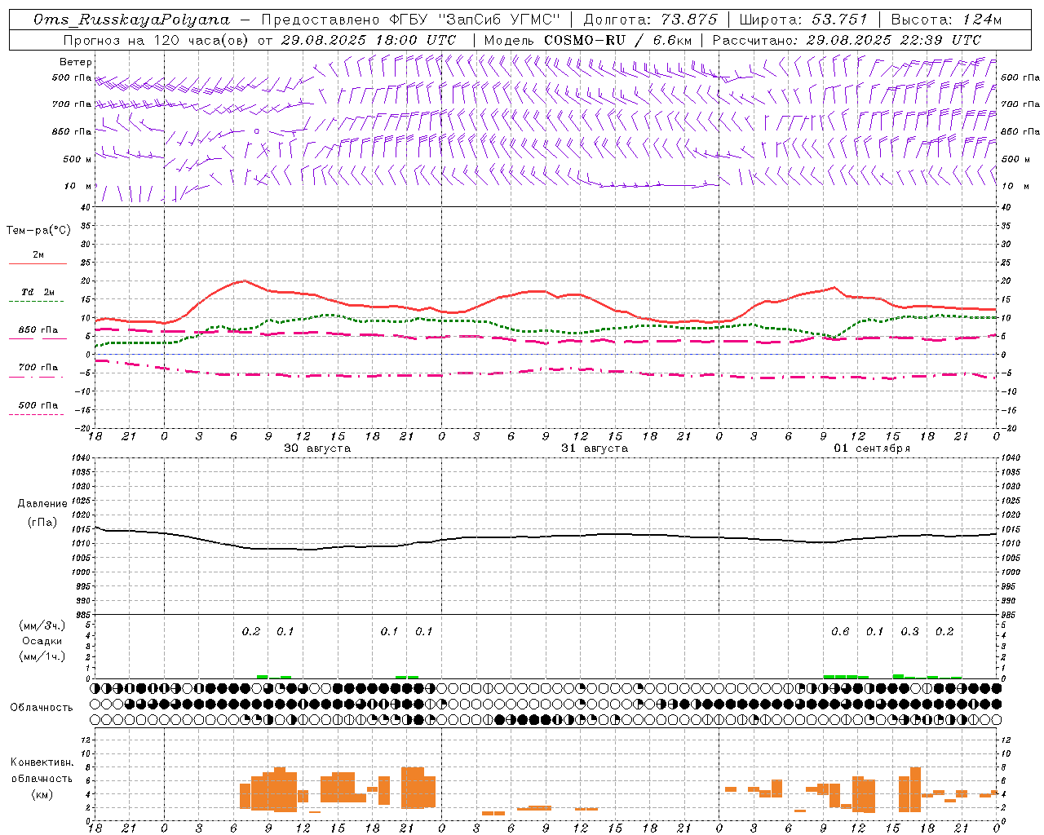This screenshot has height=835, width=1044.
Task: Click the Давление pressure label
Action: pyautogui.click(x=42, y=504)
